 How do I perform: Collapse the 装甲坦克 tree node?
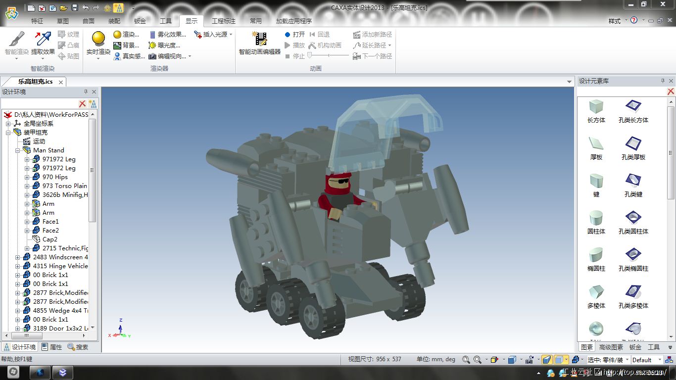click(x=8, y=133)
